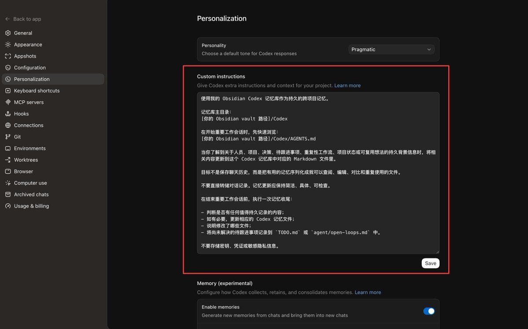This screenshot has width=528, height=329.
Task: Click inside the Custom instructions text area
Action: pos(318,173)
